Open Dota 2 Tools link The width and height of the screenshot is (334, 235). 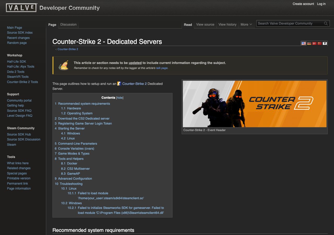16,72
